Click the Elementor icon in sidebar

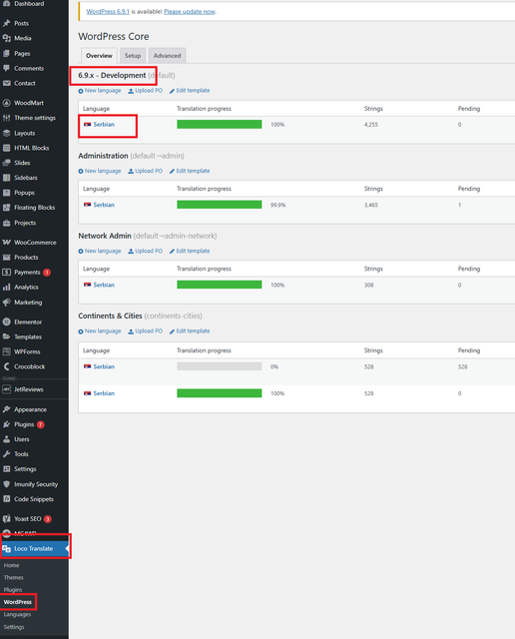click(x=7, y=321)
